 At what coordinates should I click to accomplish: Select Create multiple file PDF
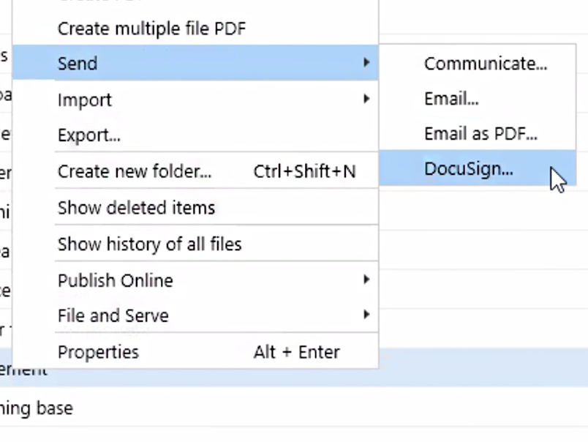pos(151,29)
